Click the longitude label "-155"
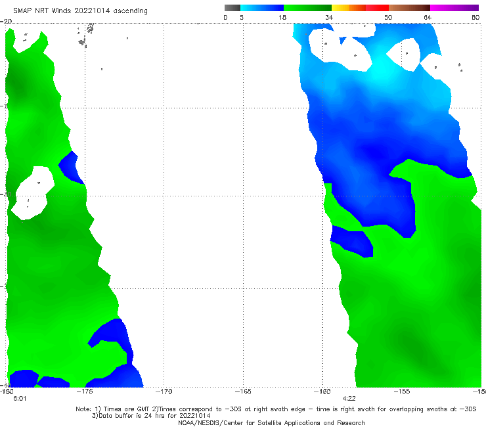Viewport: 486px width, 427px height. (x=402, y=392)
